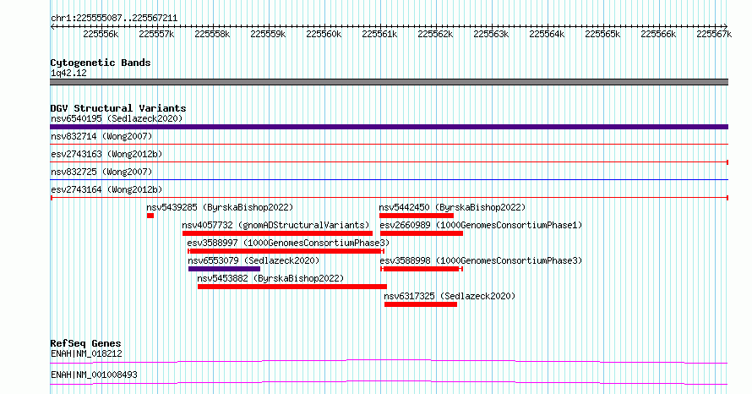This screenshot has width=752, height=394.
Task: Click the 225563k ruler tick label
Action: coord(491,34)
